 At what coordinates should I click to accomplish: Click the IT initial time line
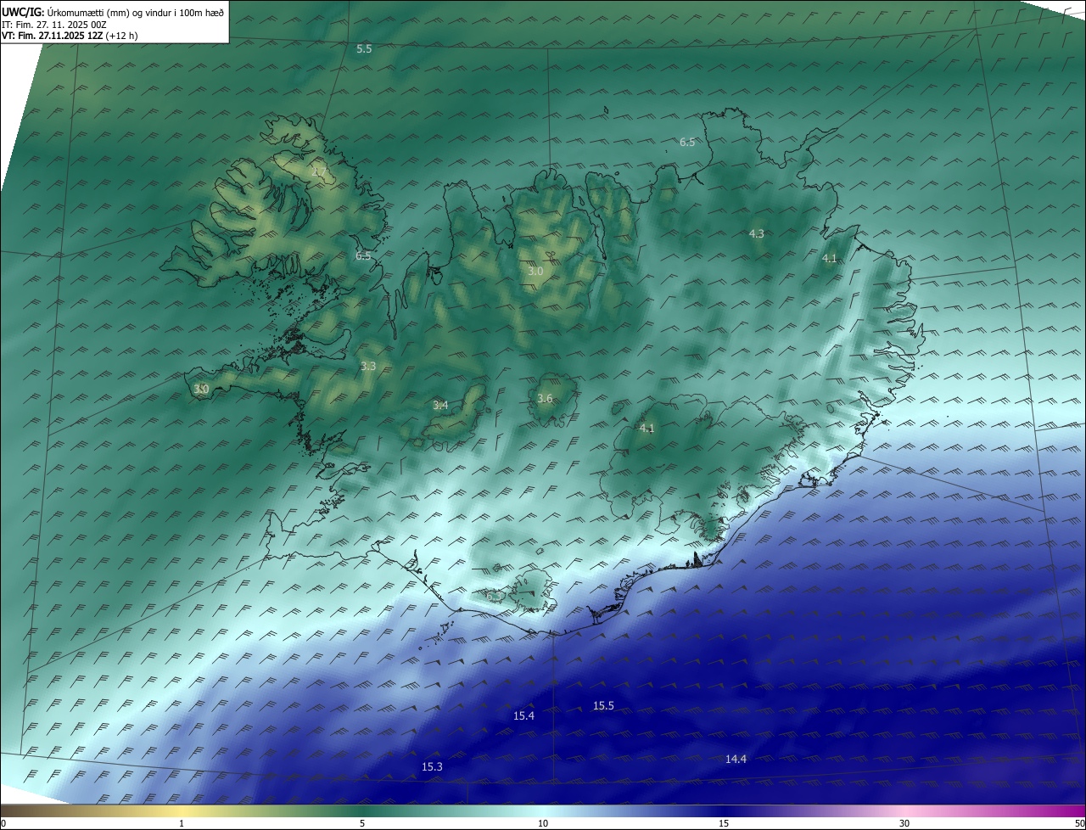(54, 25)
